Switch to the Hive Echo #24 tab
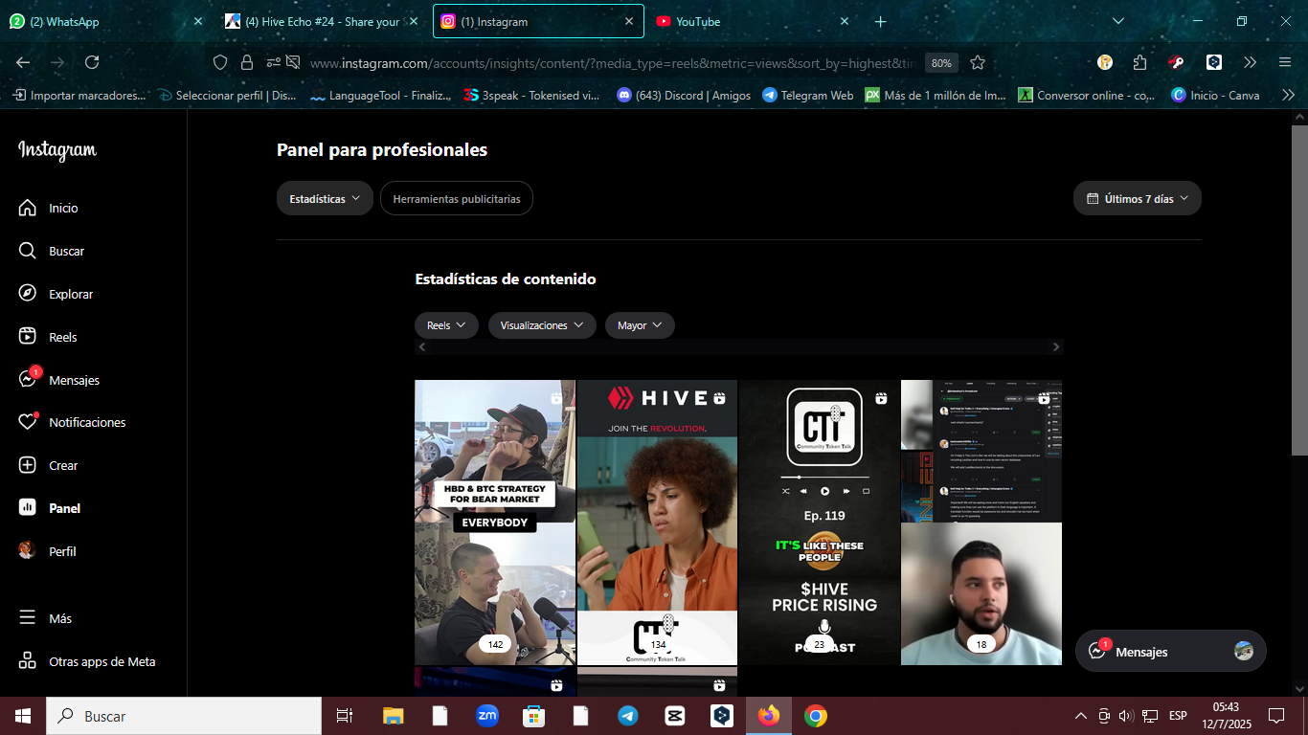Screen dimensions: 1308x735 point(323,21)
